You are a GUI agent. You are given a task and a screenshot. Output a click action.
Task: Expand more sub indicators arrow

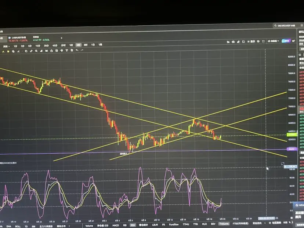coord(265,223)
